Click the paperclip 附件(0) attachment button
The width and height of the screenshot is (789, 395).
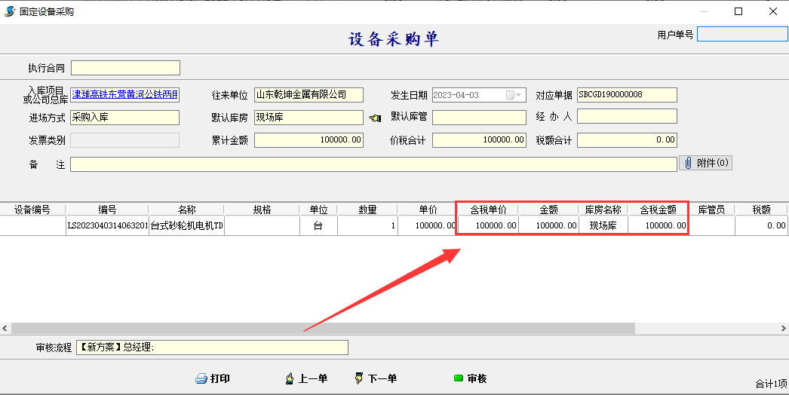coord(705,163)
